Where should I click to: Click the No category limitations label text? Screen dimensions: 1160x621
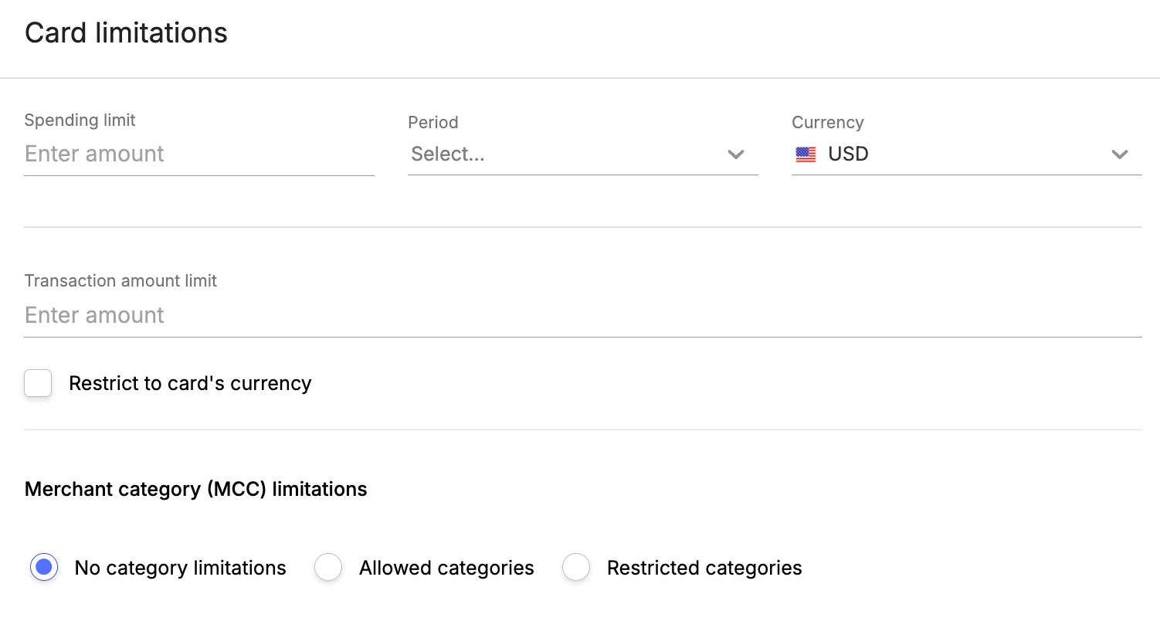pyautogui.click(x=180, y=568)
